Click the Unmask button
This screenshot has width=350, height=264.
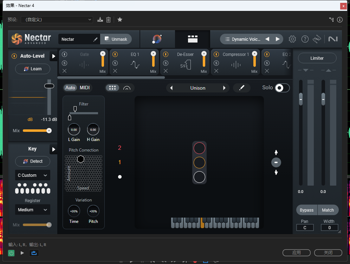pyautogui.click(x=116, y=39)
